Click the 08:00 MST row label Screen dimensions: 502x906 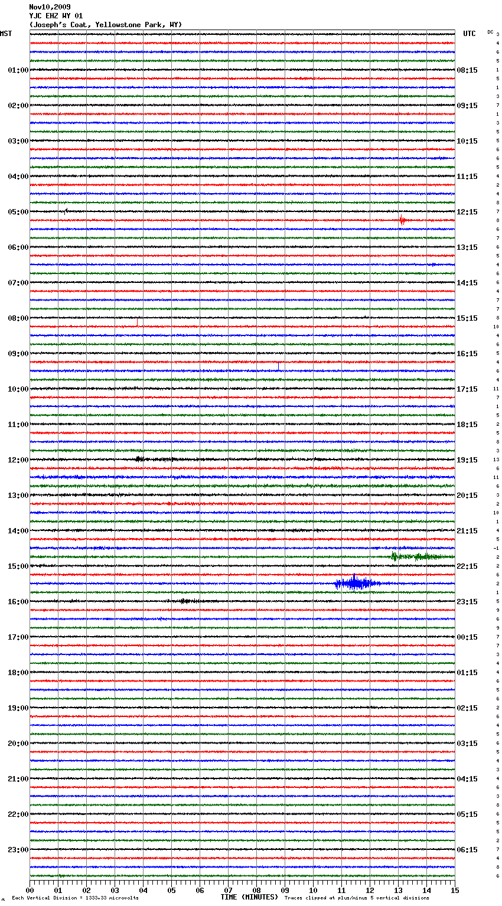pos(18,318)
